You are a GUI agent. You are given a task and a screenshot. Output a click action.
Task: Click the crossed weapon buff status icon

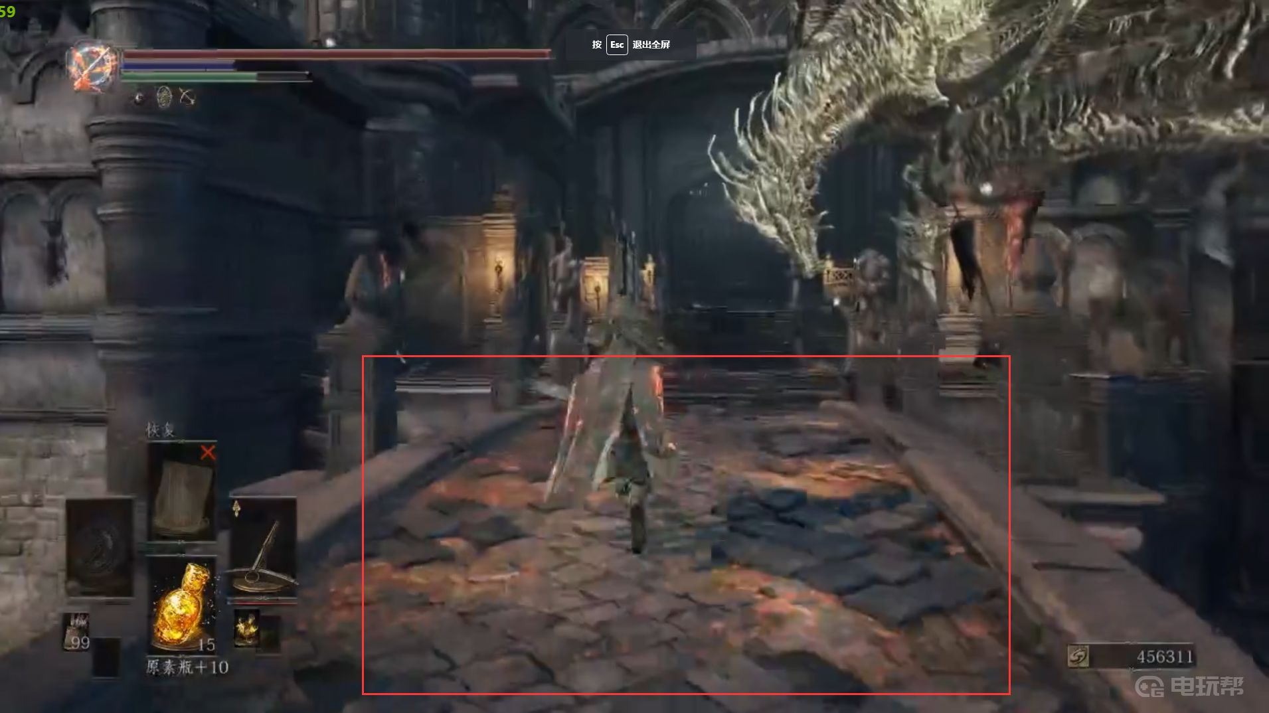[x=188, y=98]
